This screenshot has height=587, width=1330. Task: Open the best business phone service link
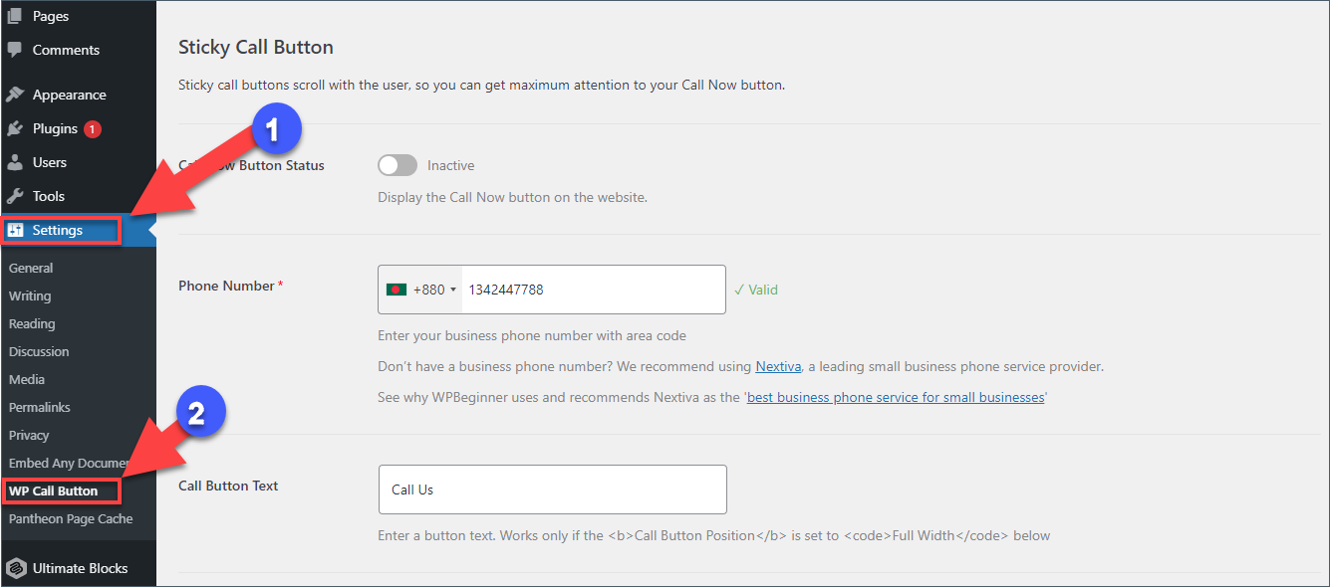pos(895,397)
